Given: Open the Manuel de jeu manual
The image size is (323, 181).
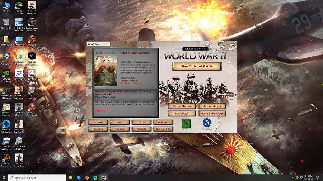Looking at the screenshot, I should coord(212,106).
